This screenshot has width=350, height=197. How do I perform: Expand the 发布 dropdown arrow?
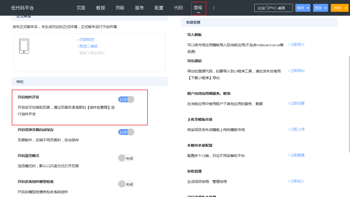(x=346, y=8)
